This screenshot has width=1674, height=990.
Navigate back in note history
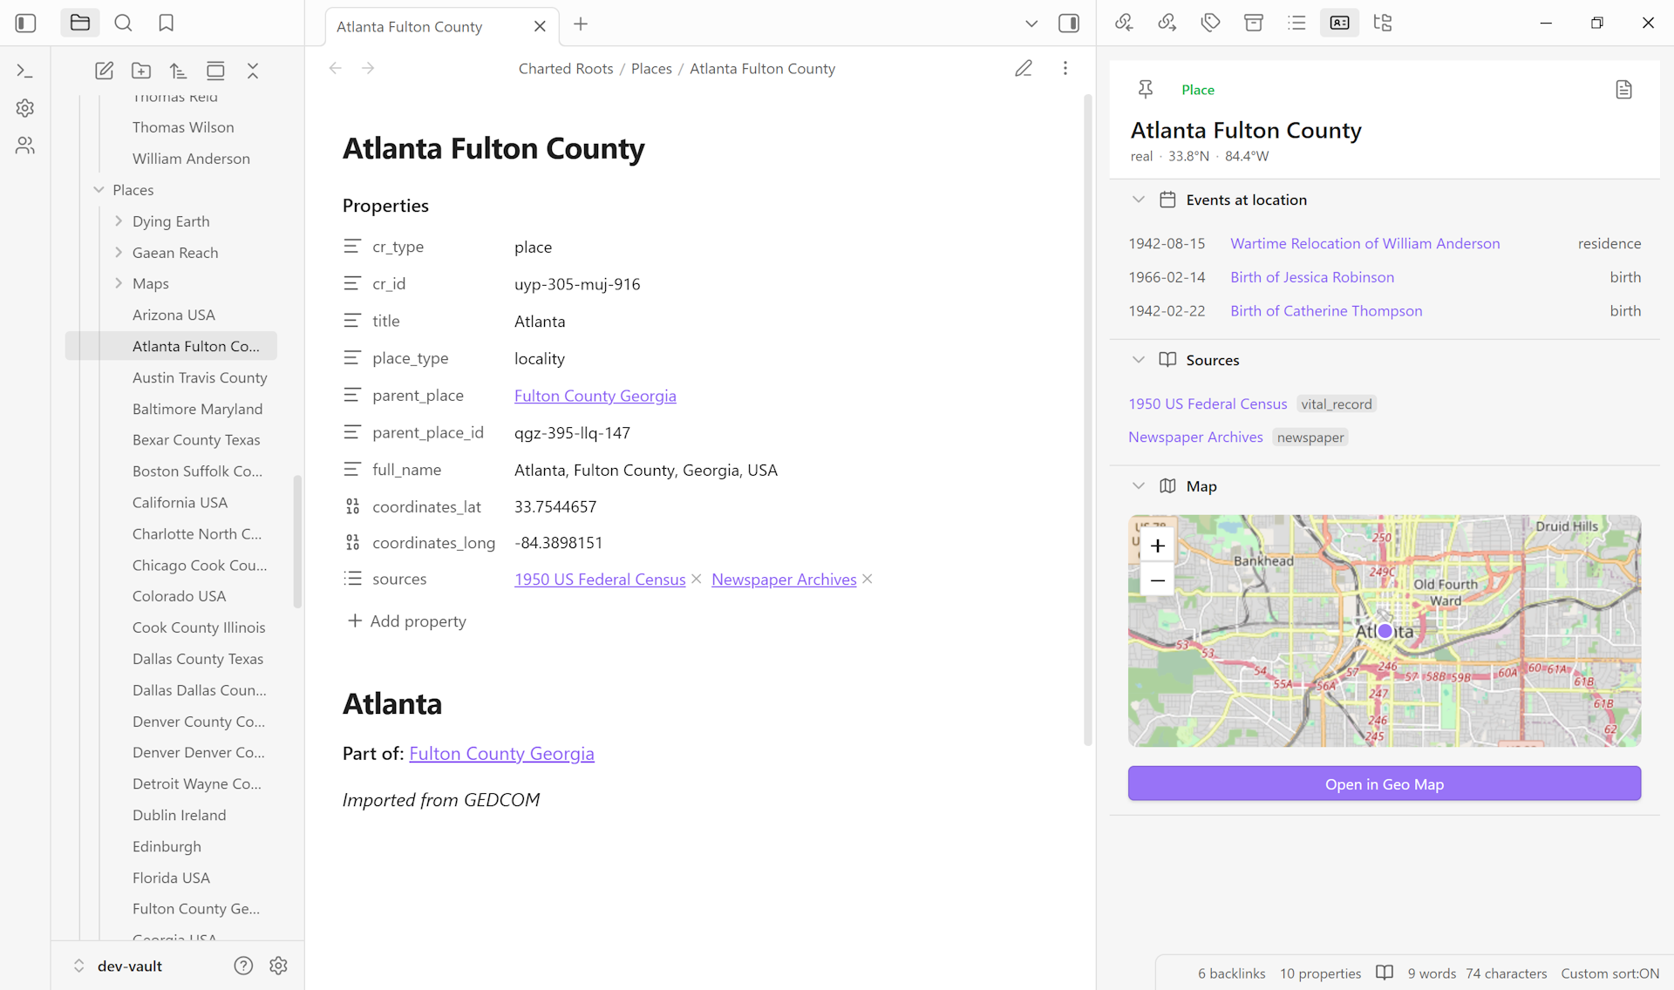point(336,68)
